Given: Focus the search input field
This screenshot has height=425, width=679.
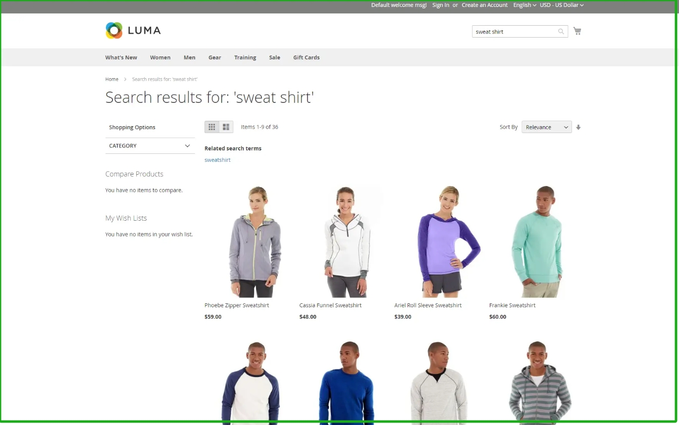Looking at the screenshot, I should (x=515, y=32).
